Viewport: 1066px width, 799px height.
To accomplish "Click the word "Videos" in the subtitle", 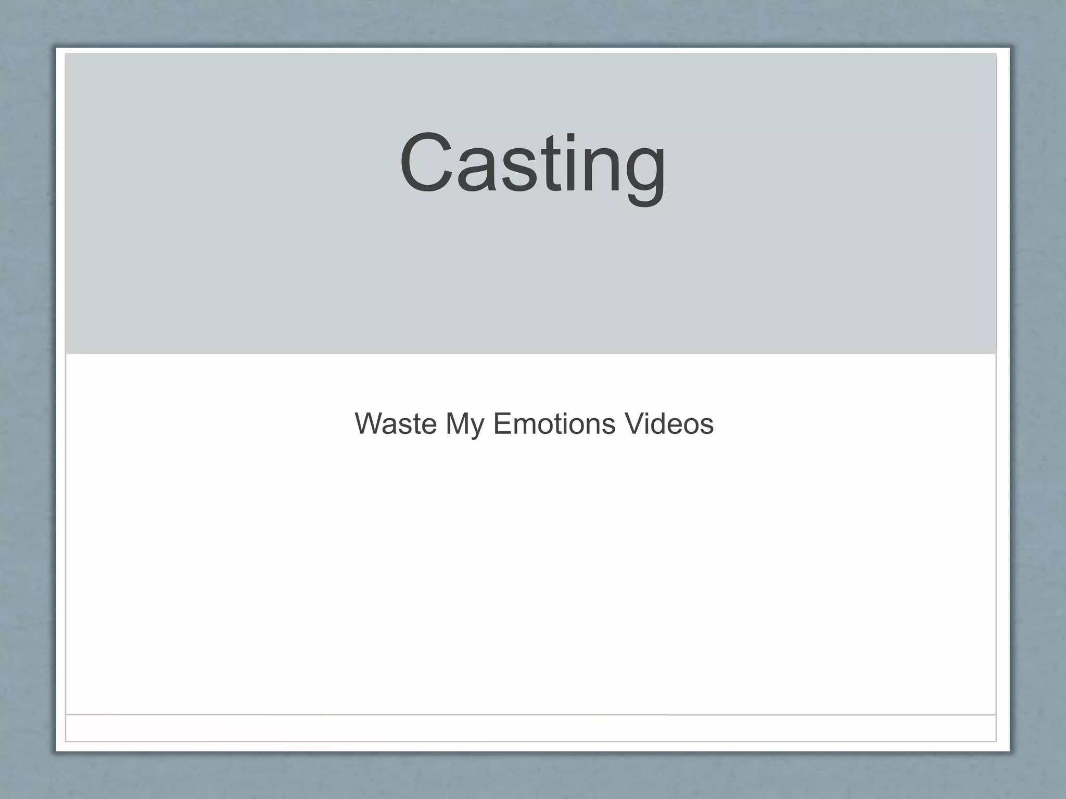I will point(669,423).
